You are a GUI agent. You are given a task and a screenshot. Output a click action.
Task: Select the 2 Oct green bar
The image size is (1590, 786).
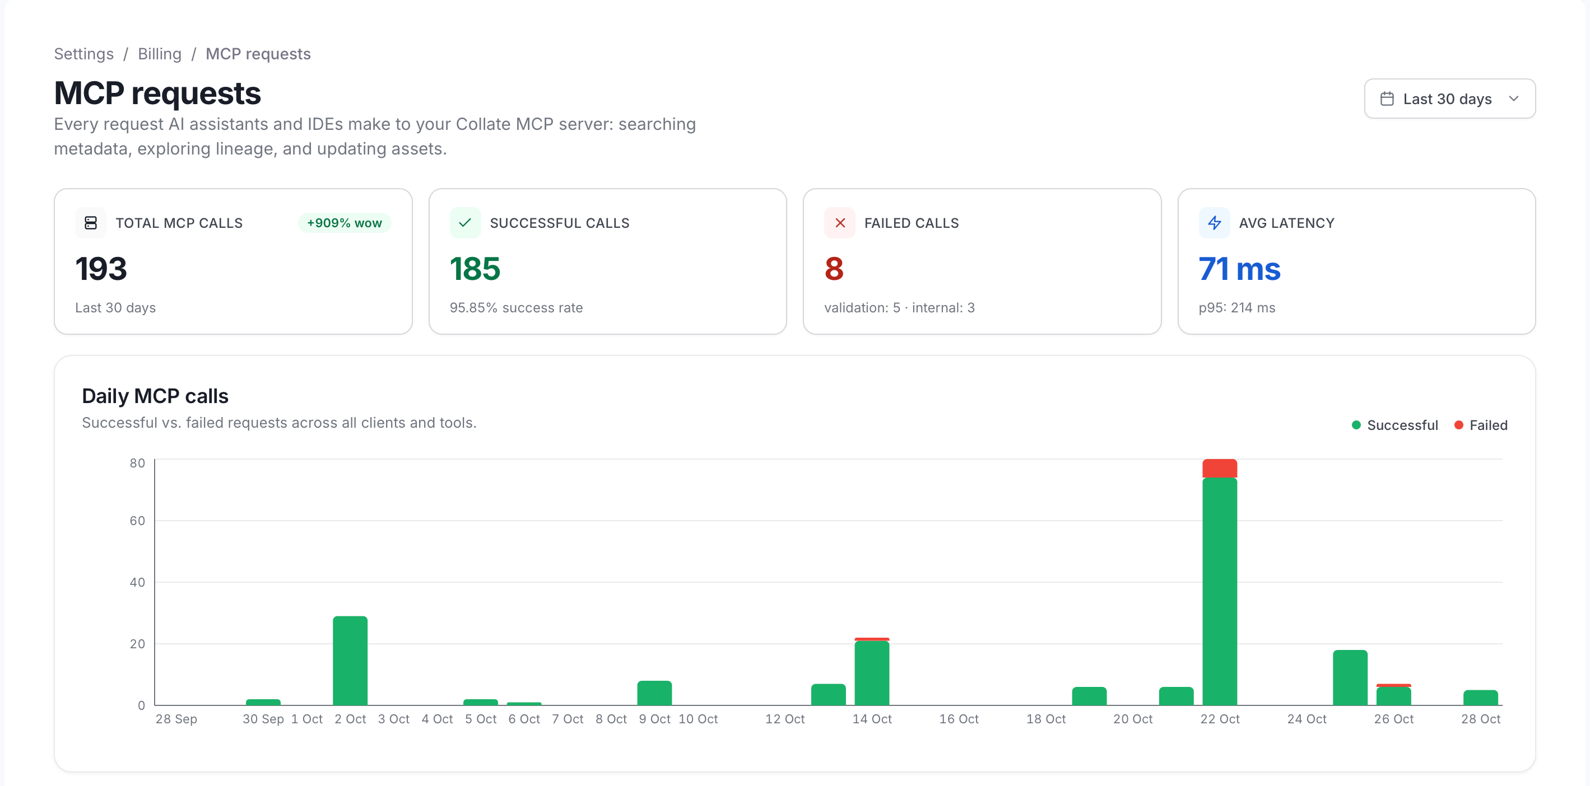point(350,661)
